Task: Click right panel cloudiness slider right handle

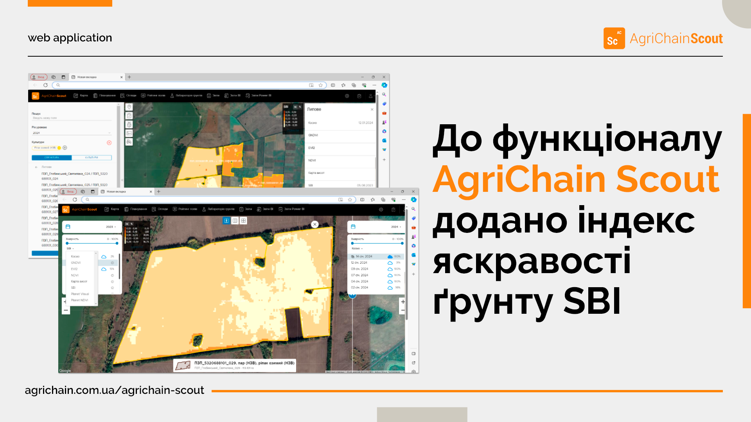Action: click(x=402, y=243)
